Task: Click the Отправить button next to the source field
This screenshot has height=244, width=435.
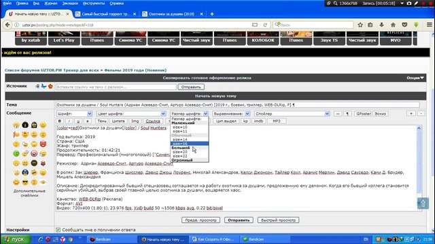Action: (x=191, y=87)
